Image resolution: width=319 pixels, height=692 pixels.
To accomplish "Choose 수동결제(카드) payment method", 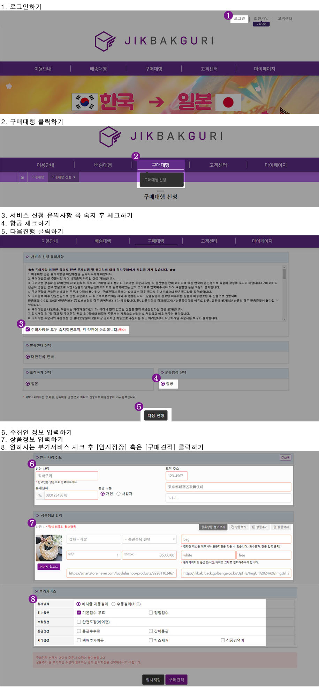I will (x=113, y=604).
